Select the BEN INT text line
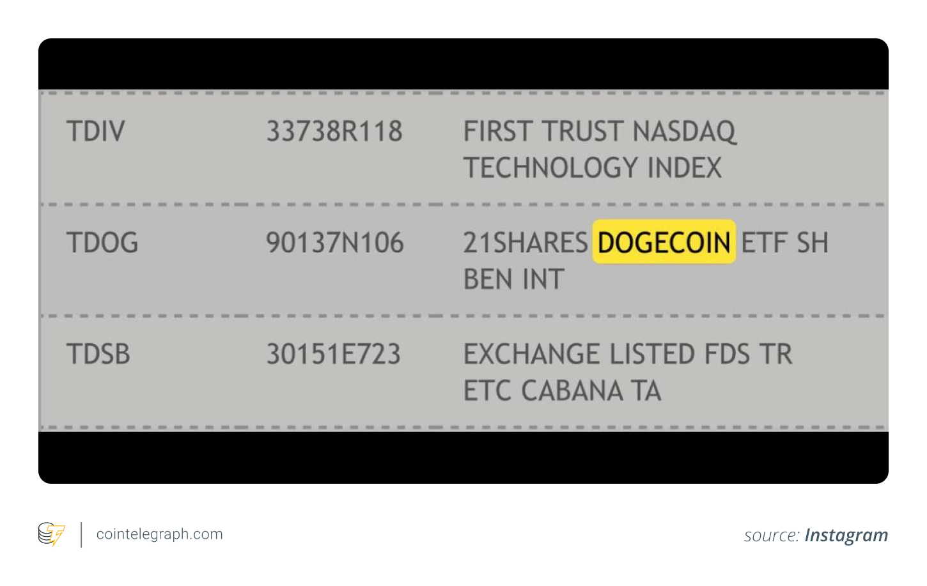Viewport: 927px width, 586px height. [513, 279]
